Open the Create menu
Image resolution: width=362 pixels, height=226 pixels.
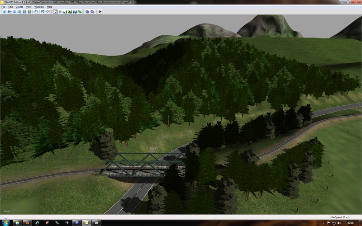19,7
